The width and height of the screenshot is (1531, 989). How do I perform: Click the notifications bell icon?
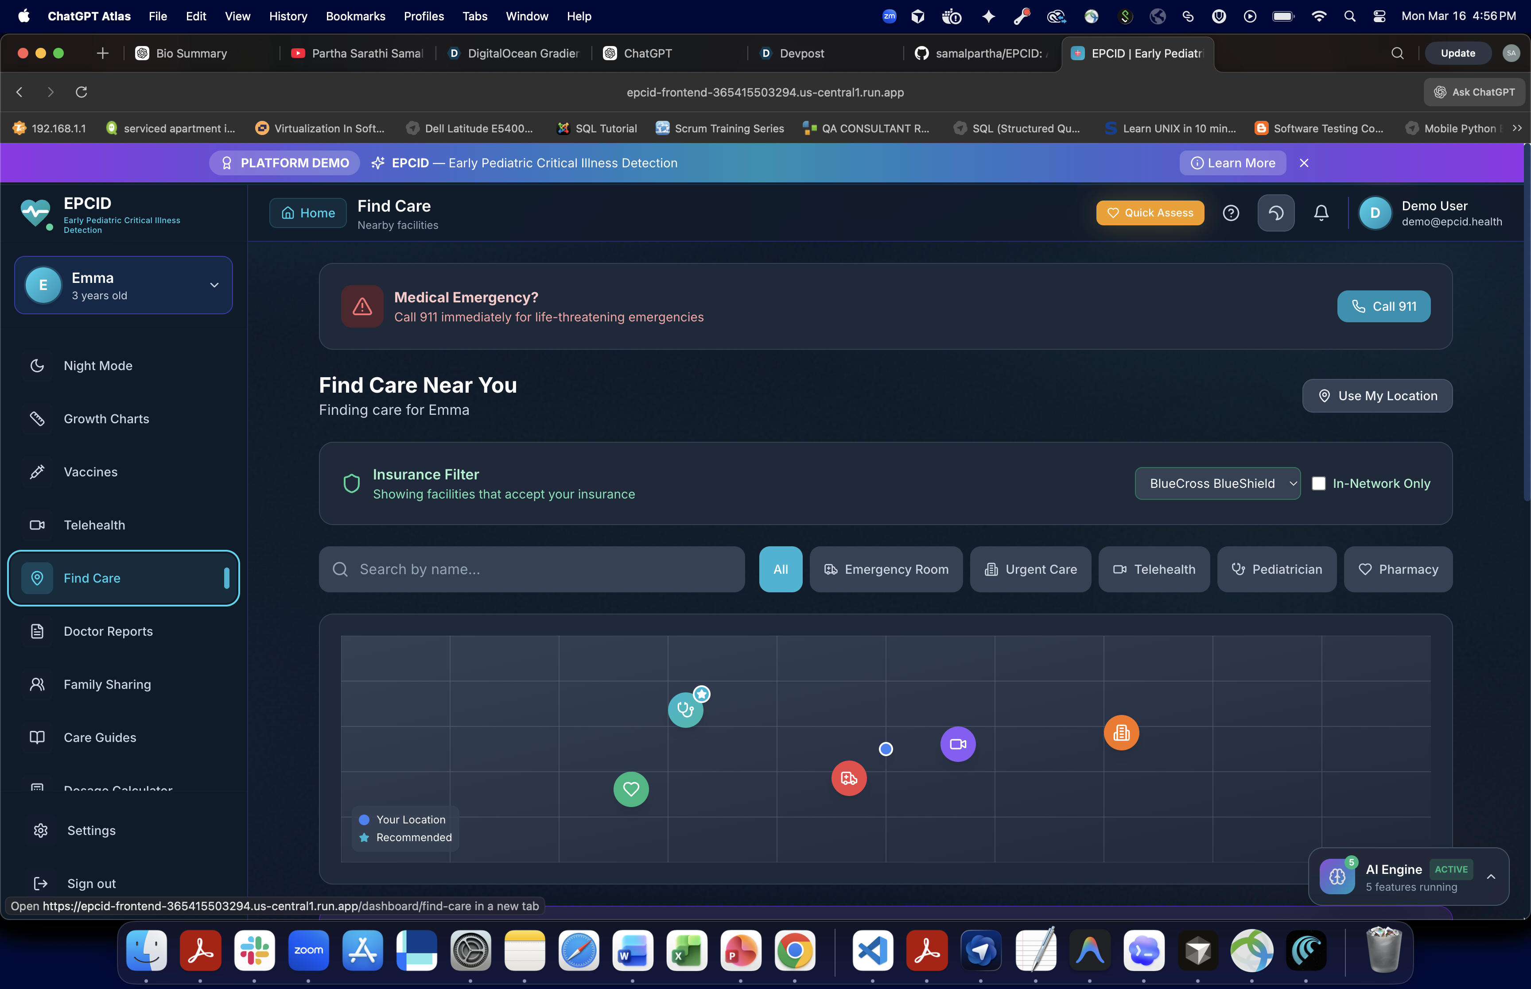(1321, 212)
